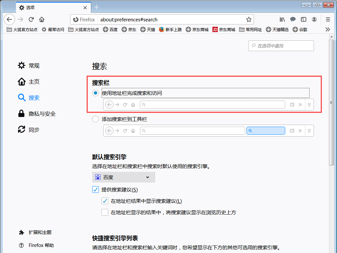Open the 百度 default search engine dropdown

point(124,177)
